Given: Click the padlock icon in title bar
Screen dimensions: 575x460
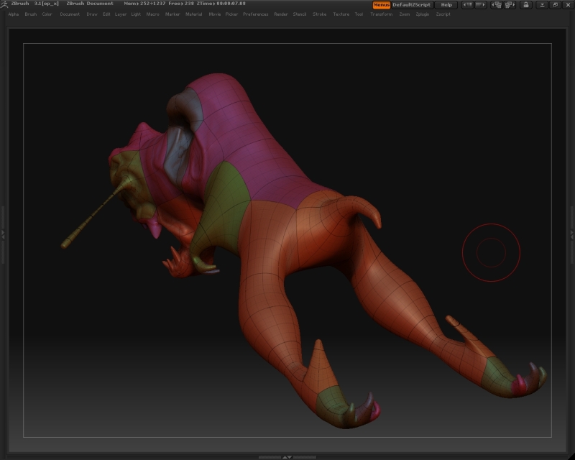Looking at the screenshot, I should tap(526, 5).
